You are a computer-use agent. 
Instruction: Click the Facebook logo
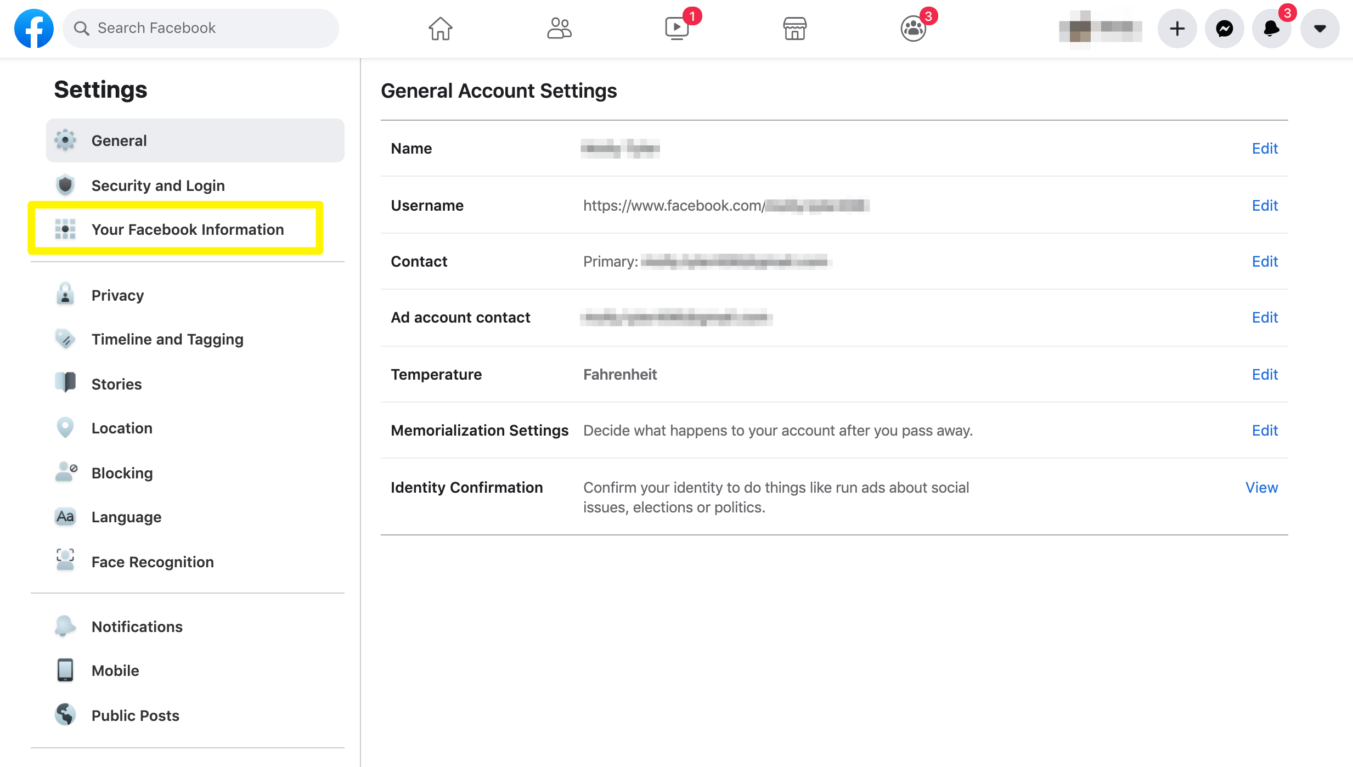[x=33, y=28]
